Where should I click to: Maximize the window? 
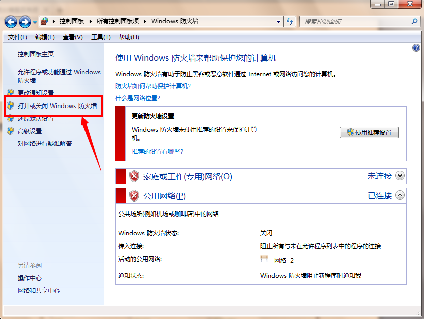point(391,4)
